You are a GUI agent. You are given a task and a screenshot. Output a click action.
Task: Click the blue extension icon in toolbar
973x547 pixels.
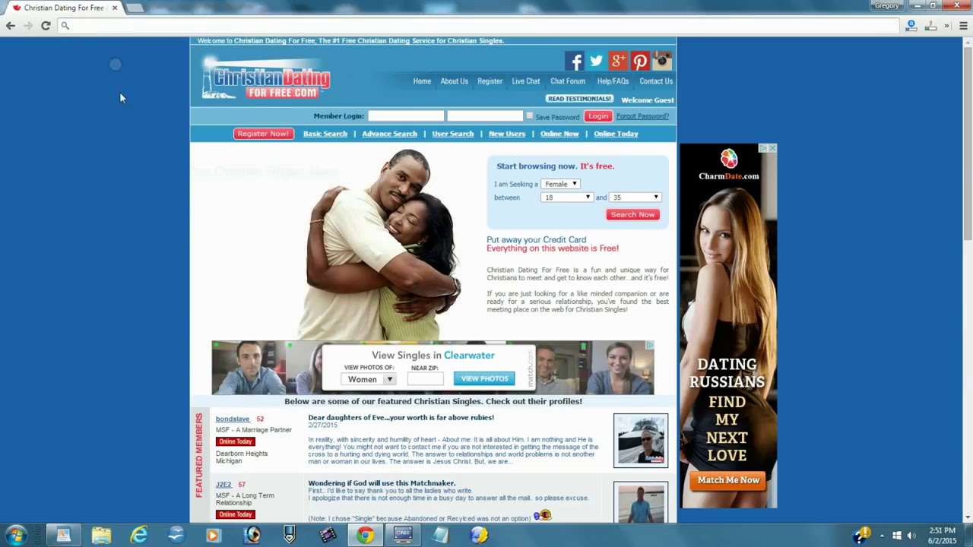tap(911, 26)
